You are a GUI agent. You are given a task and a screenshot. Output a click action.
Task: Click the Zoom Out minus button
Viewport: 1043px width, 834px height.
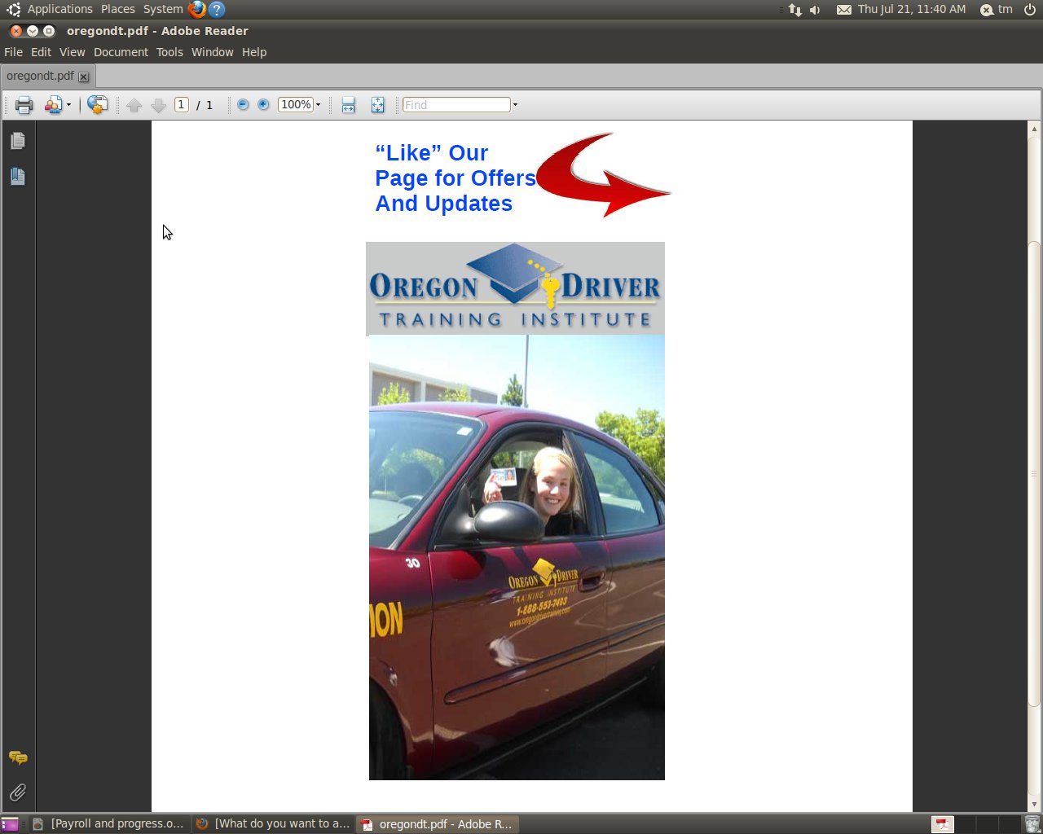(243, 105)
